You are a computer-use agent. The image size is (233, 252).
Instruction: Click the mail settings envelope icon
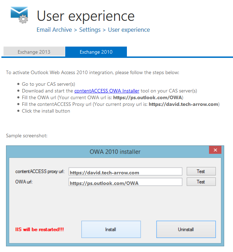tap(19, 15)
